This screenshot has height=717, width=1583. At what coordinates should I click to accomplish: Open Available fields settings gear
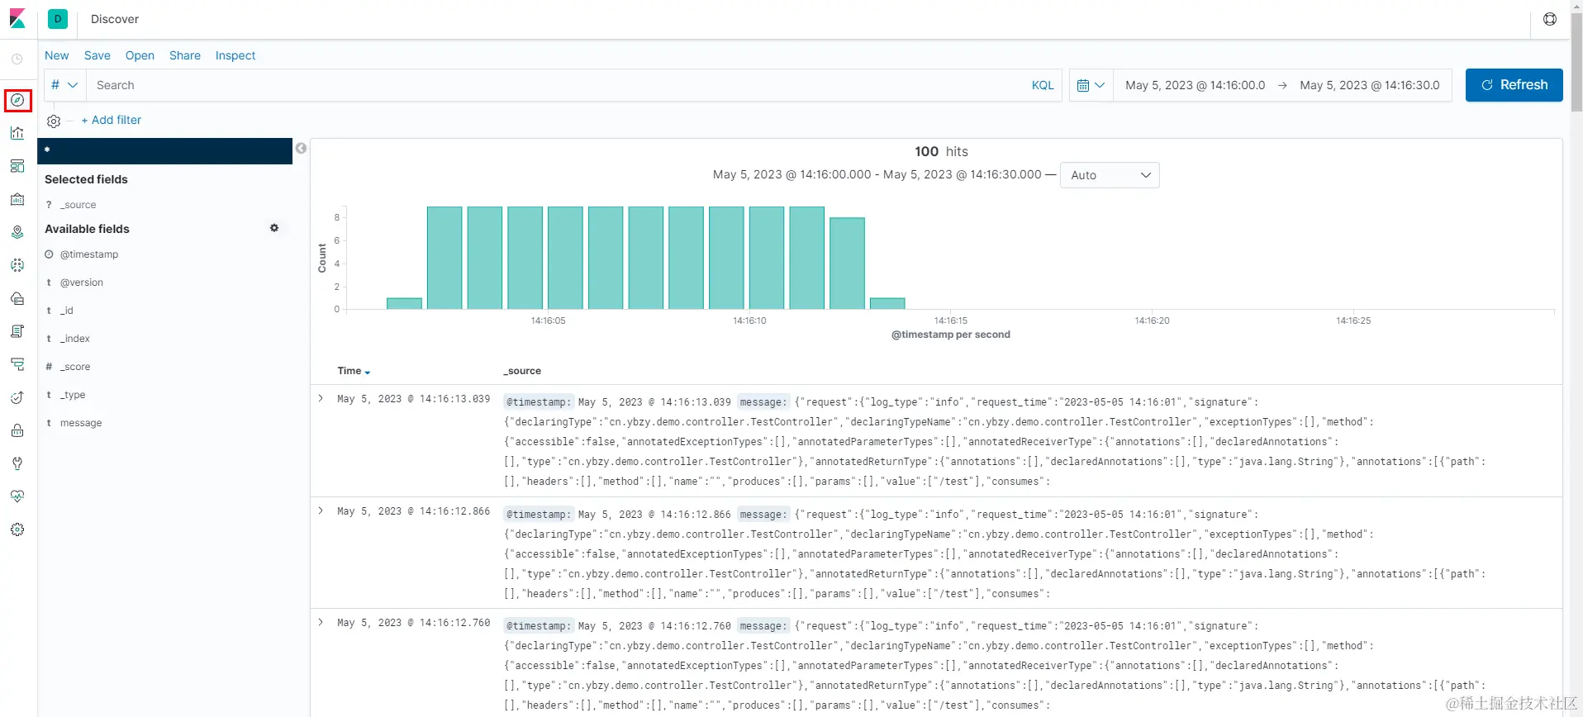(x=274, y=228)
